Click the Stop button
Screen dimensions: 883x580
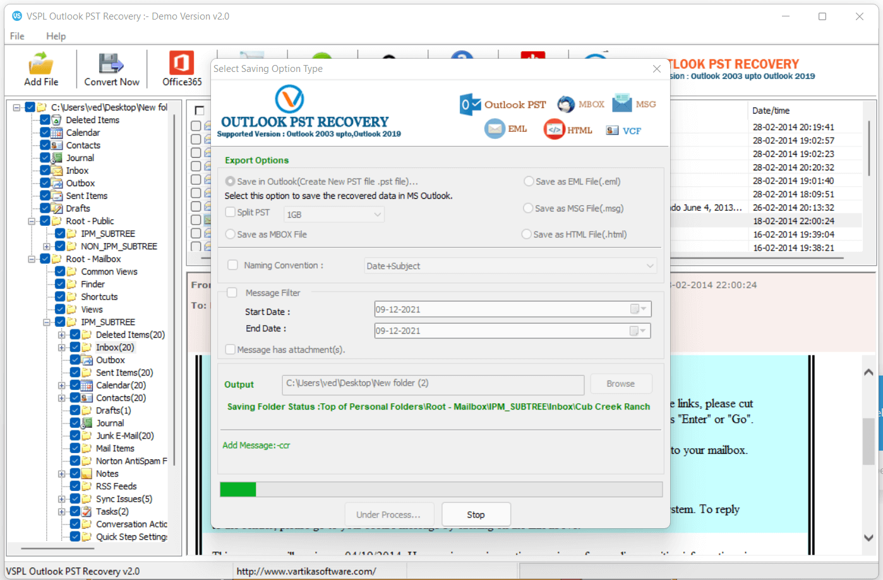[476, 515]
